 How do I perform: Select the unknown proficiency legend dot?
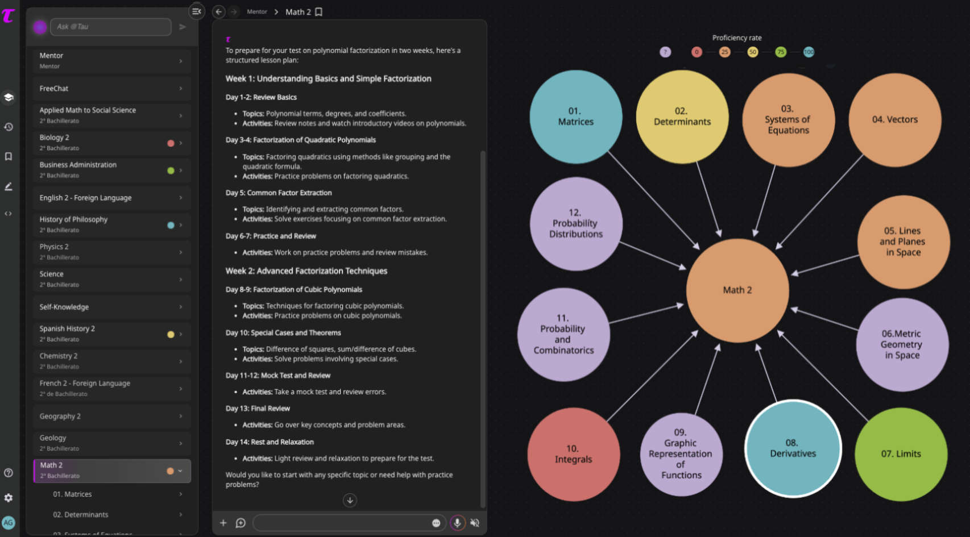tap(665, 52)
